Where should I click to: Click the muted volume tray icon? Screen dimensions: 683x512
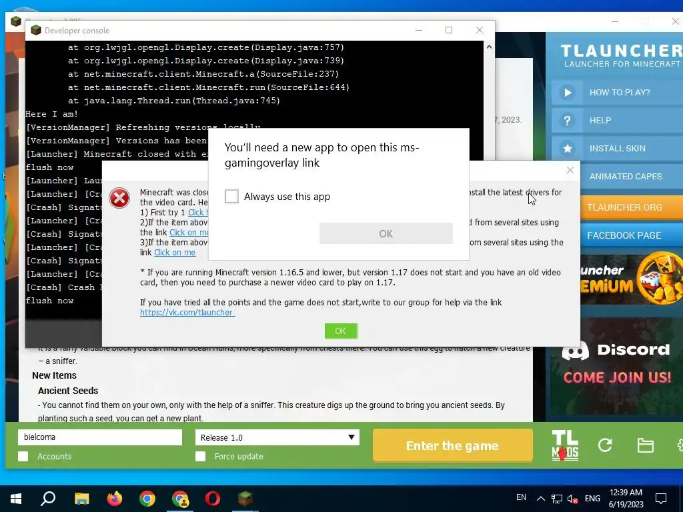(573, 499)
